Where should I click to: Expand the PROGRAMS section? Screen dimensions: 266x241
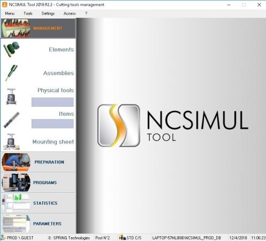point(45,183)
